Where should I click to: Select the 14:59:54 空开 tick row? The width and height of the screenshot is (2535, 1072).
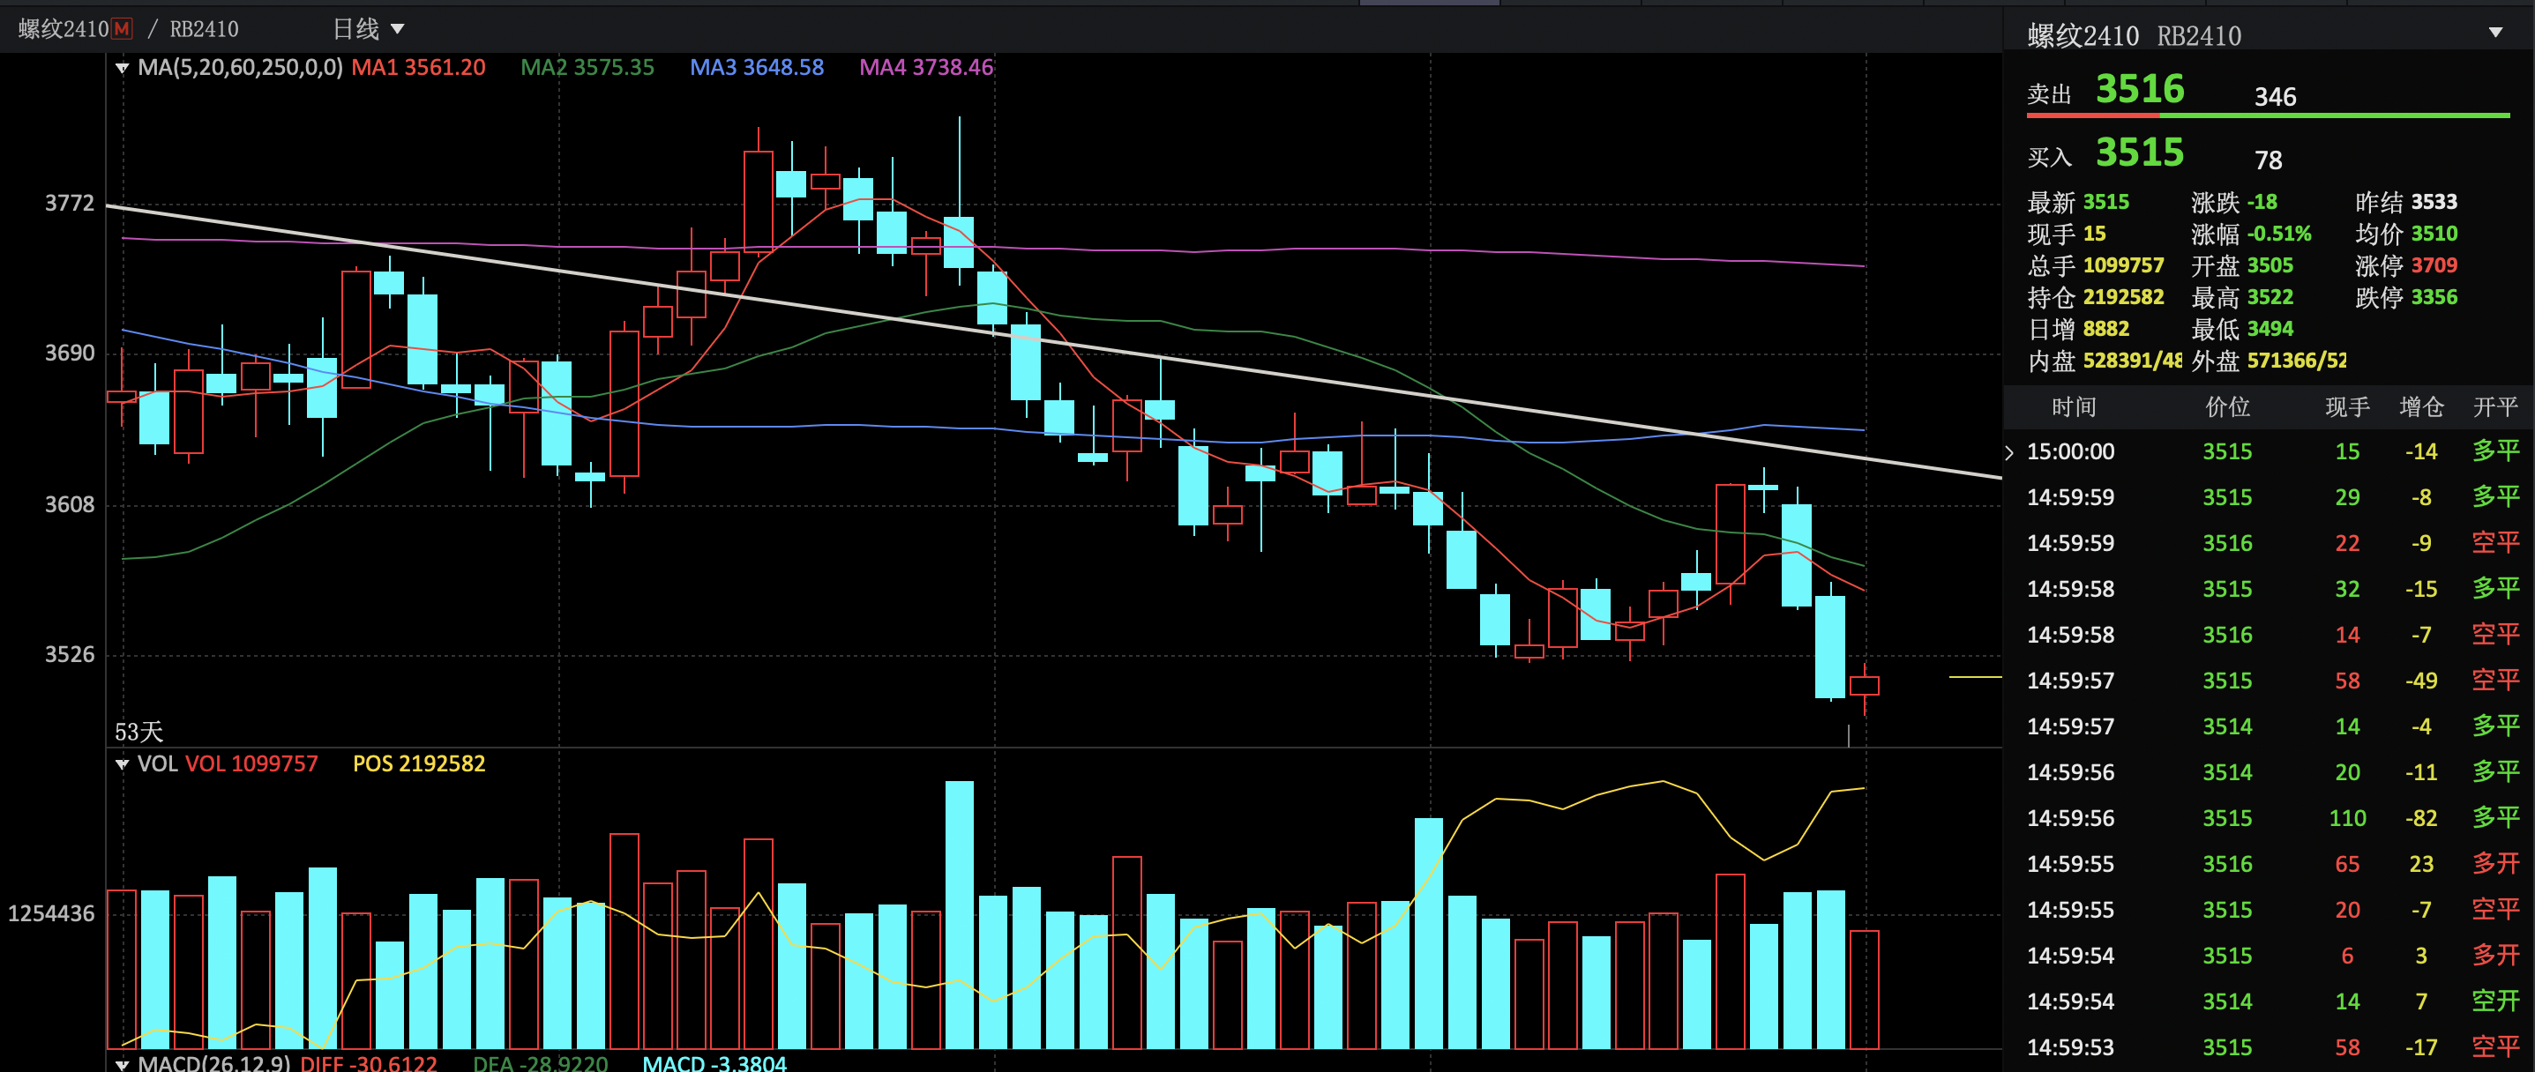[2269, 1002]
